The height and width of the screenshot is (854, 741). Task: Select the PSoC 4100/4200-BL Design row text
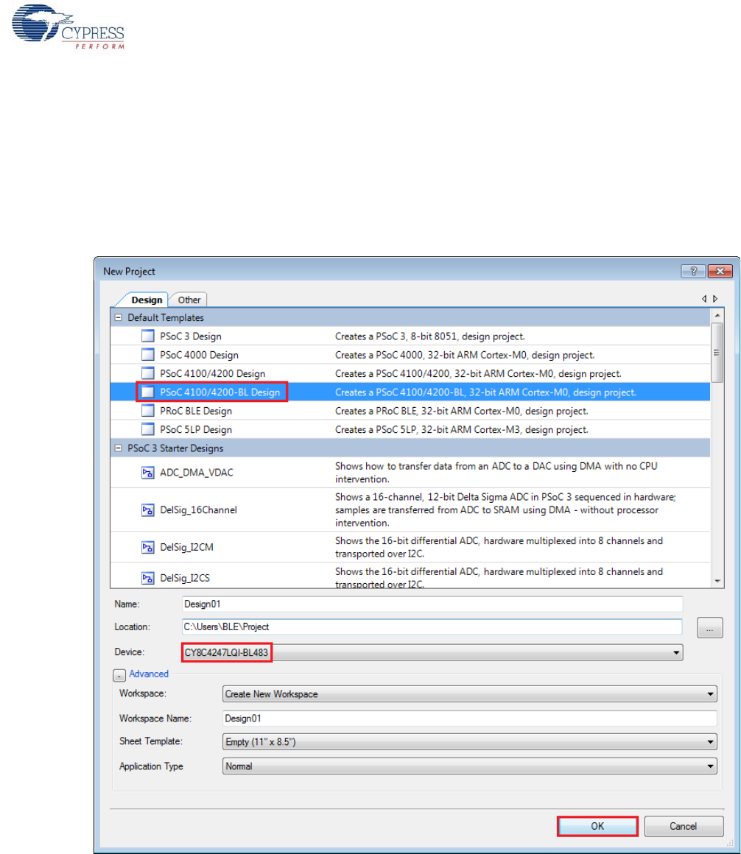coord(220,392)
